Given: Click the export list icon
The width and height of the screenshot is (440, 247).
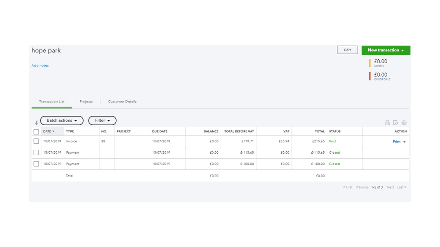Looking at the screenshot, I should coord(396,123).
